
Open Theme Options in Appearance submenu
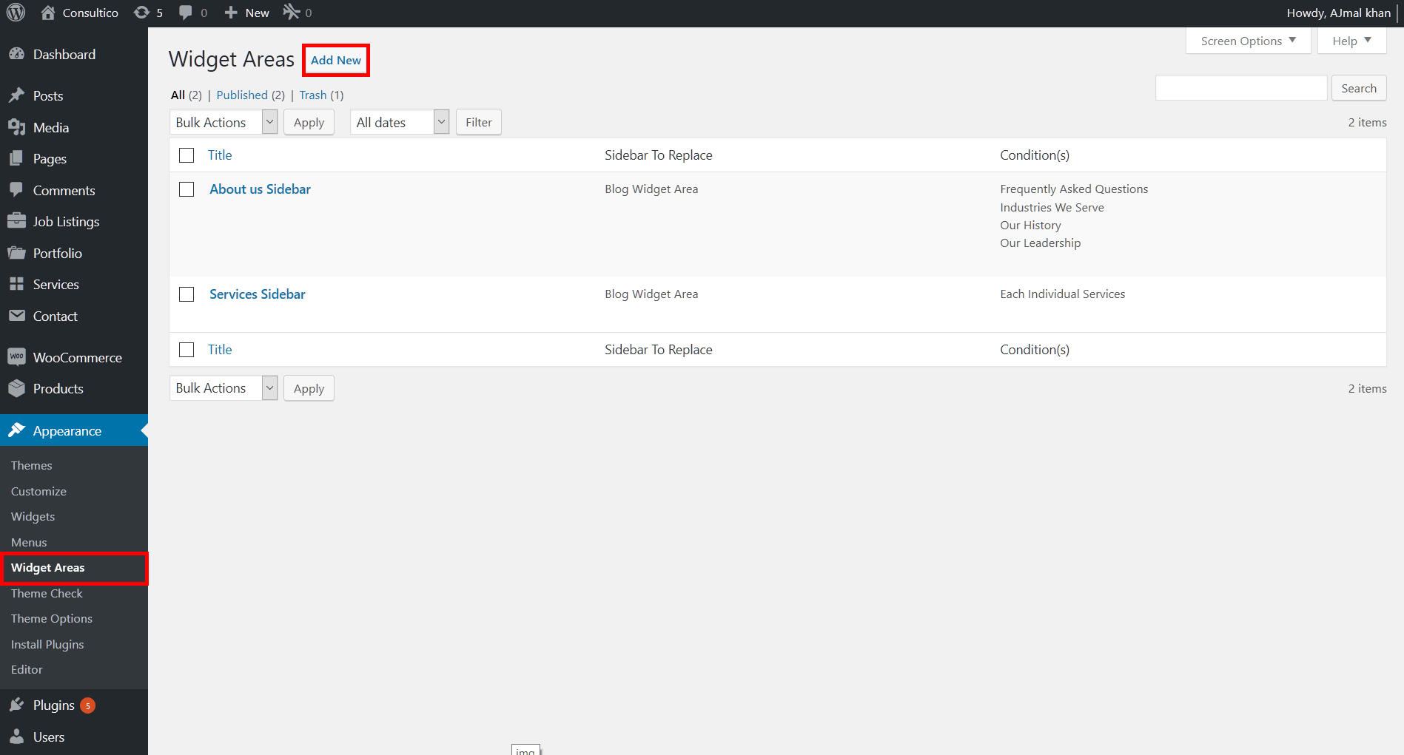52,618
